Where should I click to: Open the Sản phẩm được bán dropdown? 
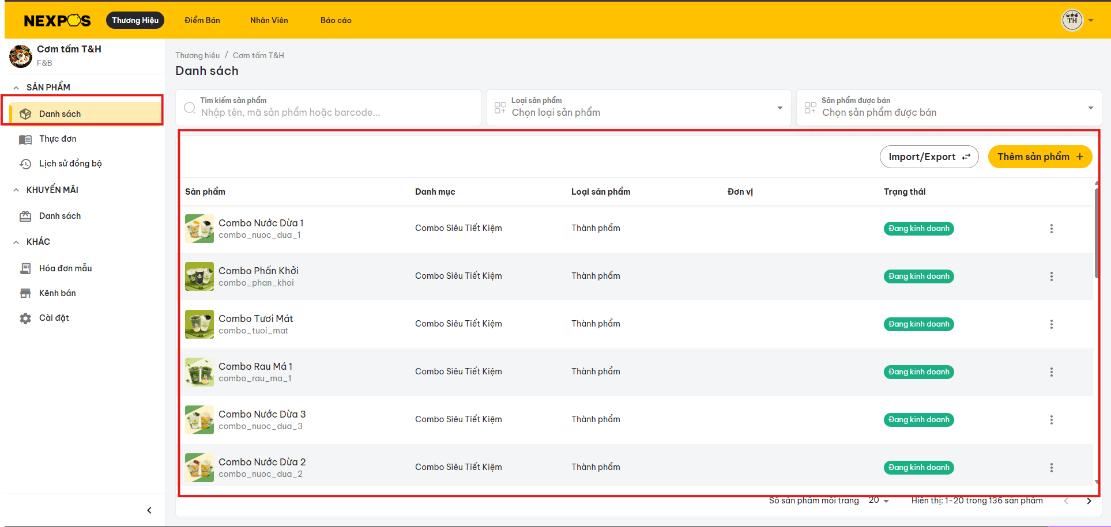(x=948, y=108)
